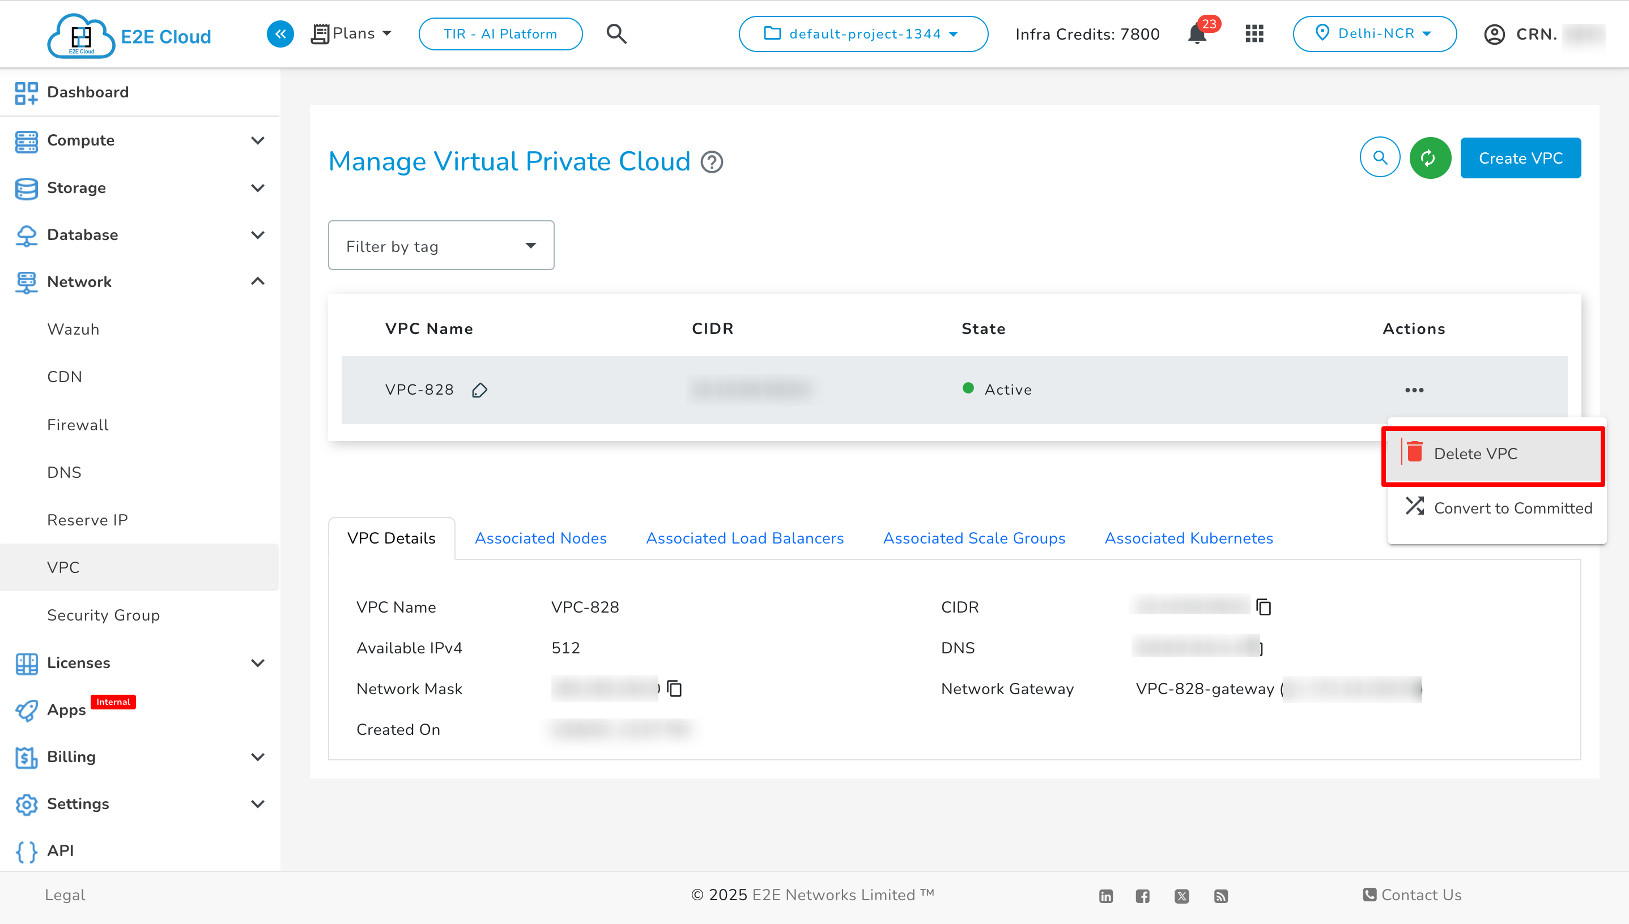Open the CRN user account menu
1629x924 pixels.
1543,35
